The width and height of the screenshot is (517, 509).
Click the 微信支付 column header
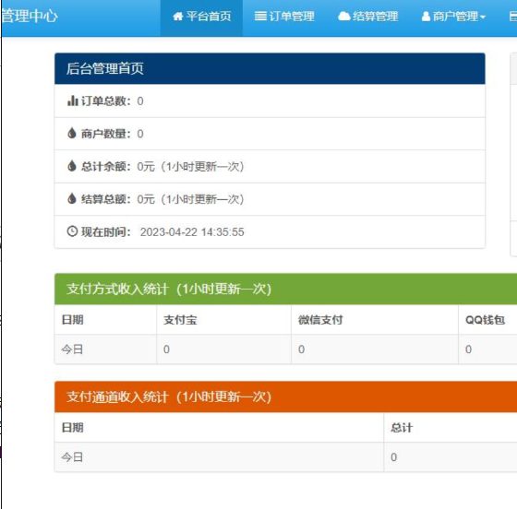coord(320,320)
